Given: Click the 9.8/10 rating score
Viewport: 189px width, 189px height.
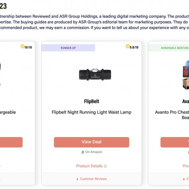Looking at the screenshot, I should 134,47.
